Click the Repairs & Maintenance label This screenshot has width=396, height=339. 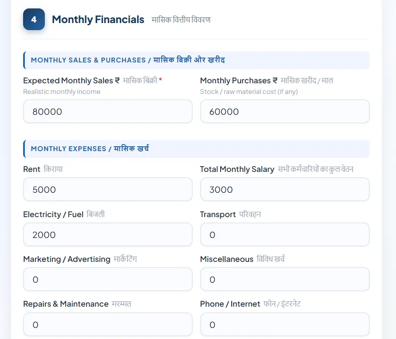pos(77,304)
